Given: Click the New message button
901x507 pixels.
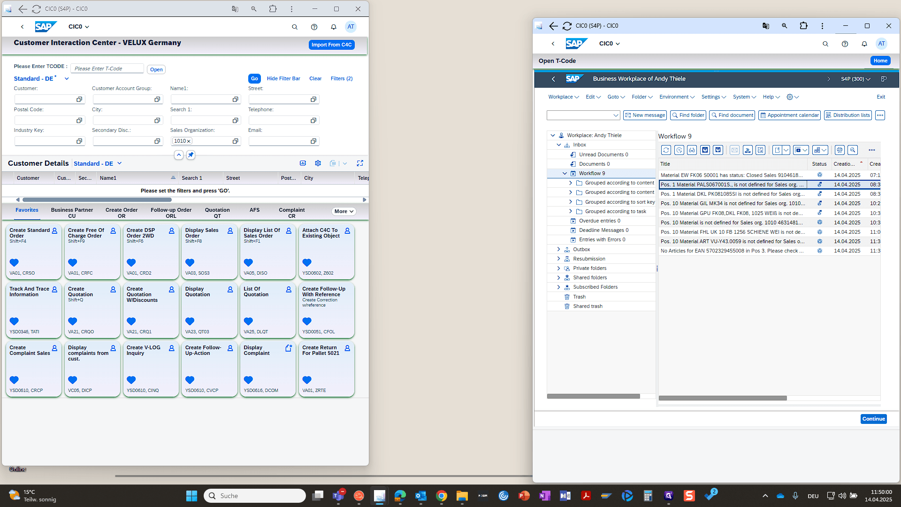Looking at the screenshot, I should 645,115.
